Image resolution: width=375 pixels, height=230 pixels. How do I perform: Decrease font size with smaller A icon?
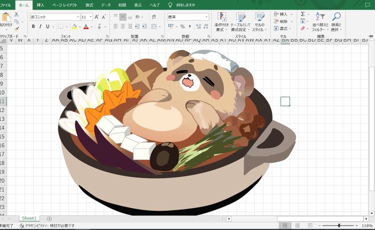tap(104, 17)
